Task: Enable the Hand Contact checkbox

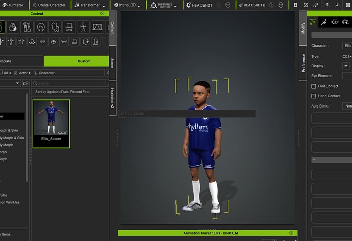Action: [313, 96]
